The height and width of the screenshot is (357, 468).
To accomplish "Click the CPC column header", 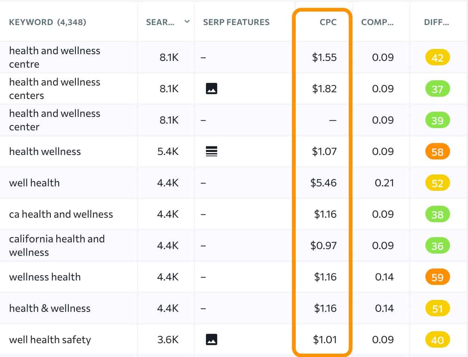I will click(x=327, y=22).
